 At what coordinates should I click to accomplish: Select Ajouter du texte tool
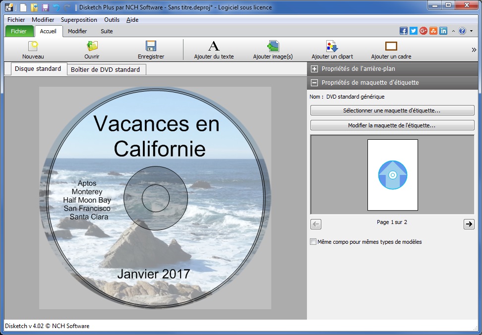213,50
